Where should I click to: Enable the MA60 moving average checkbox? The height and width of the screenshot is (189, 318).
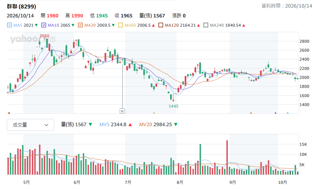point(121,25)
